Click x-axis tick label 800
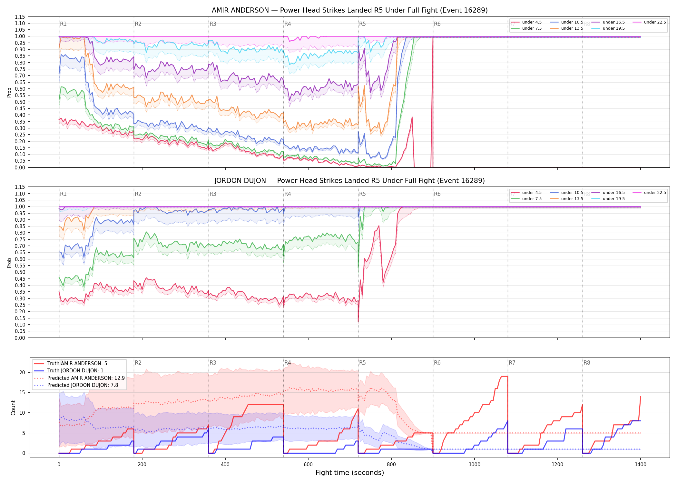This screenshot has width=677, height=484. tap(391, 465)
